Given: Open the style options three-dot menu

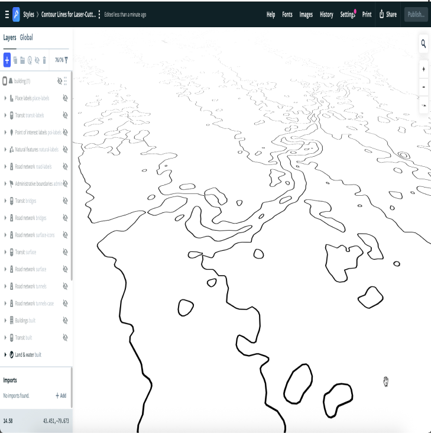Looking at the screenshot, I should point(99,14).
